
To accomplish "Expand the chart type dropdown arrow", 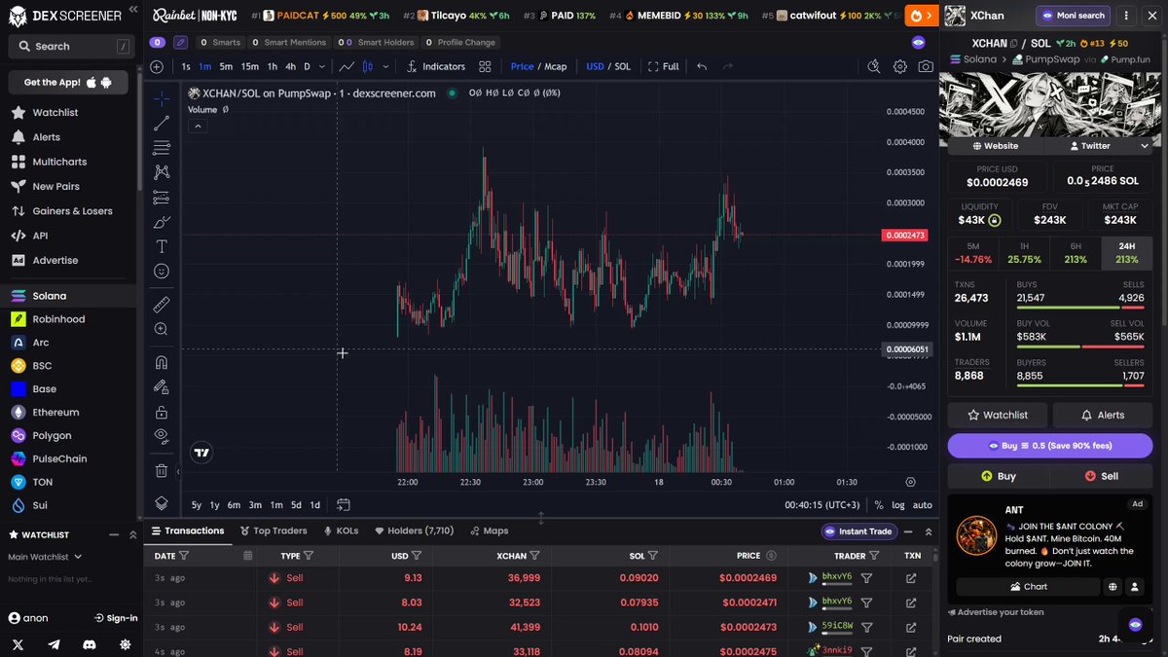I will point(386,67).
